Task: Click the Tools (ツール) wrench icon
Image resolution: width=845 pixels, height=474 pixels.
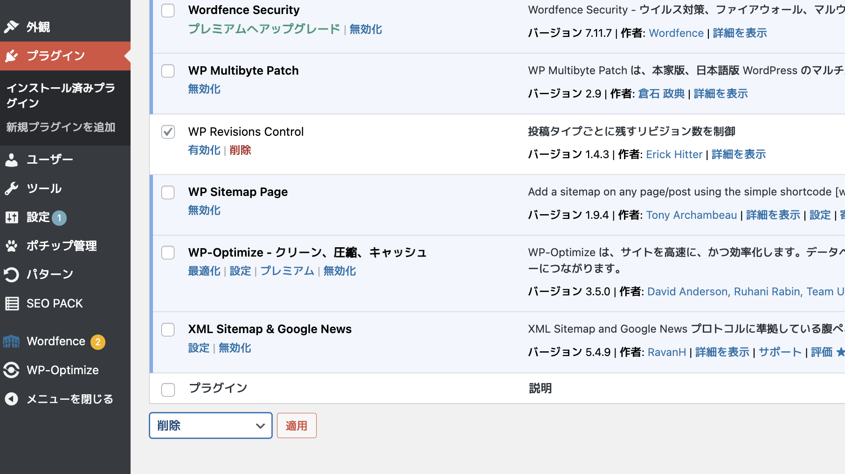Action: (11, 188)
